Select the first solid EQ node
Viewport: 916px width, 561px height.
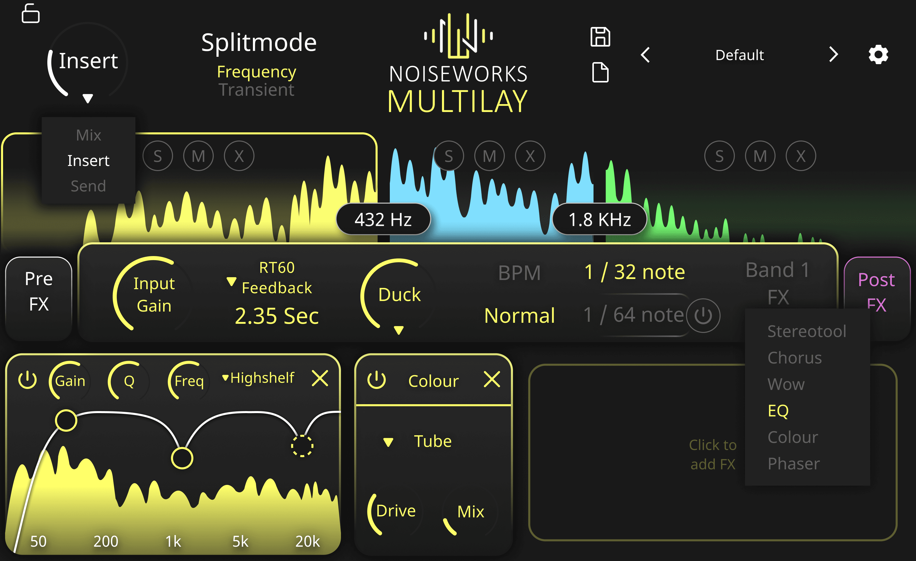66,420
